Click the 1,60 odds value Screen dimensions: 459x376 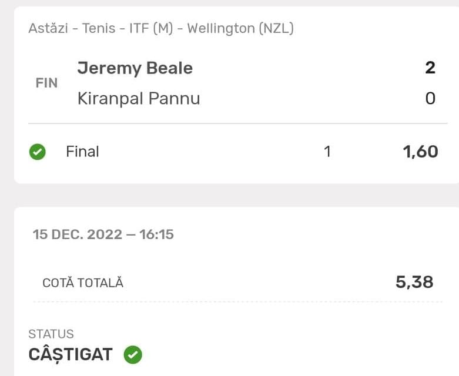420,152
